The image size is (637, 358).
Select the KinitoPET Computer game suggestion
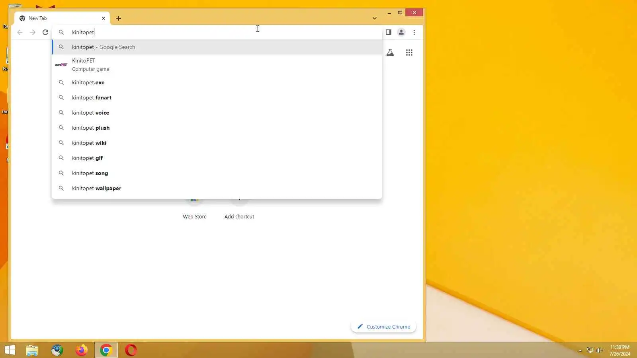(x=217, y=64)
